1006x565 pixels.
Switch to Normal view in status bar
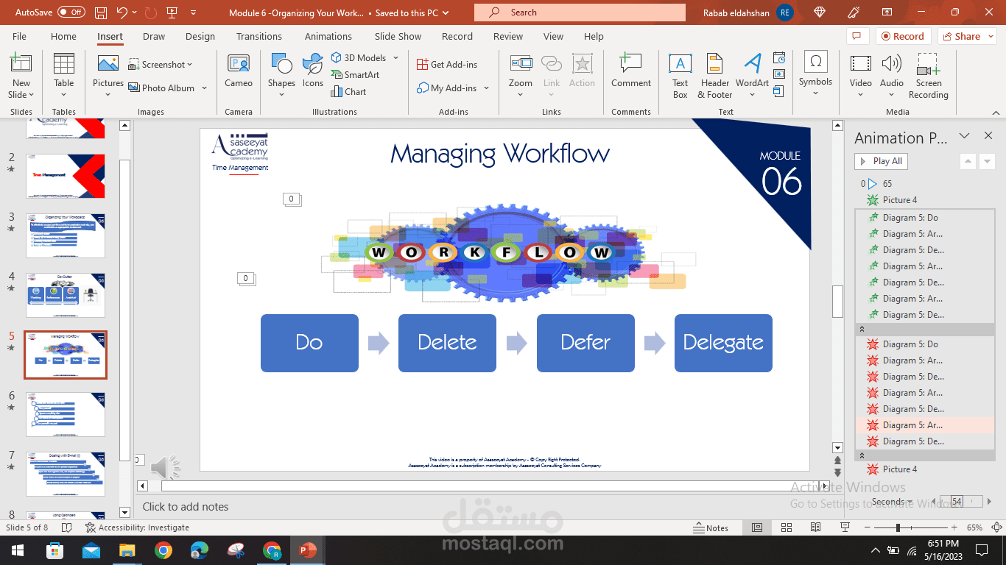coord(757,527)
